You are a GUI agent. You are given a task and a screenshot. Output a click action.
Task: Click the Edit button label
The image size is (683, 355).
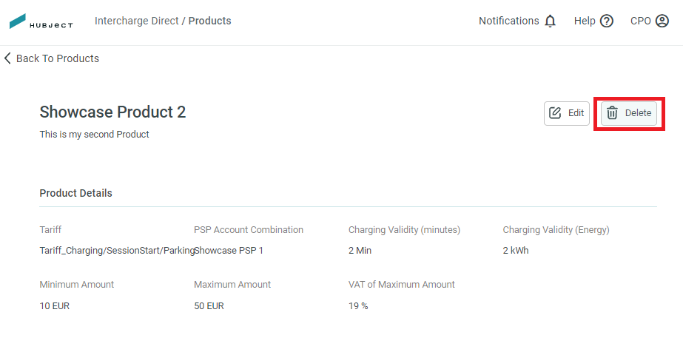pyautogui.click(x=576, y=113)
